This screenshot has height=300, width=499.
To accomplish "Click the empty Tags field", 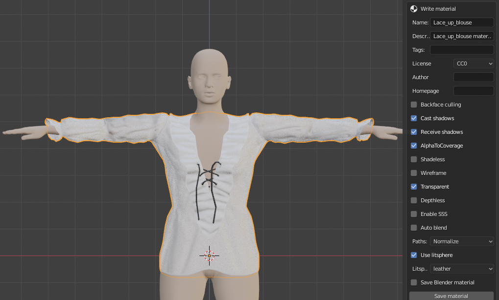I will click(x=462, y=50).
